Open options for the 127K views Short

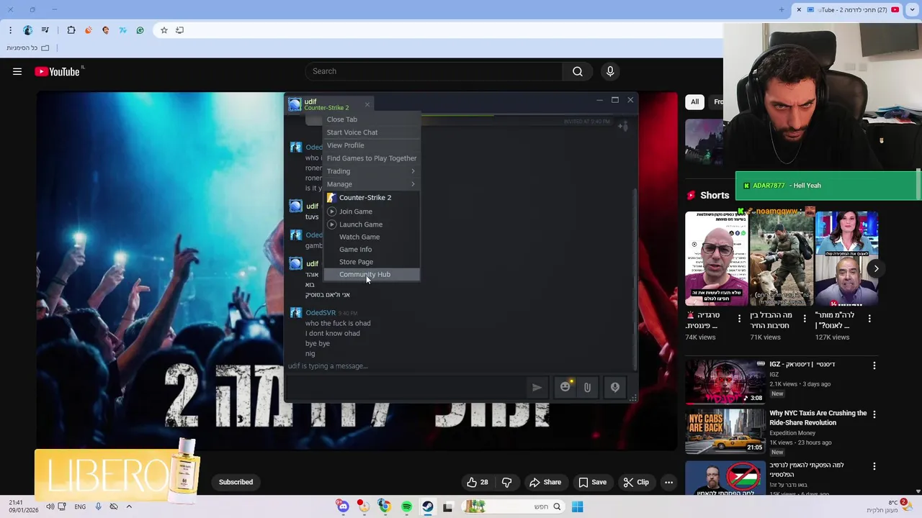pos(869,318)
